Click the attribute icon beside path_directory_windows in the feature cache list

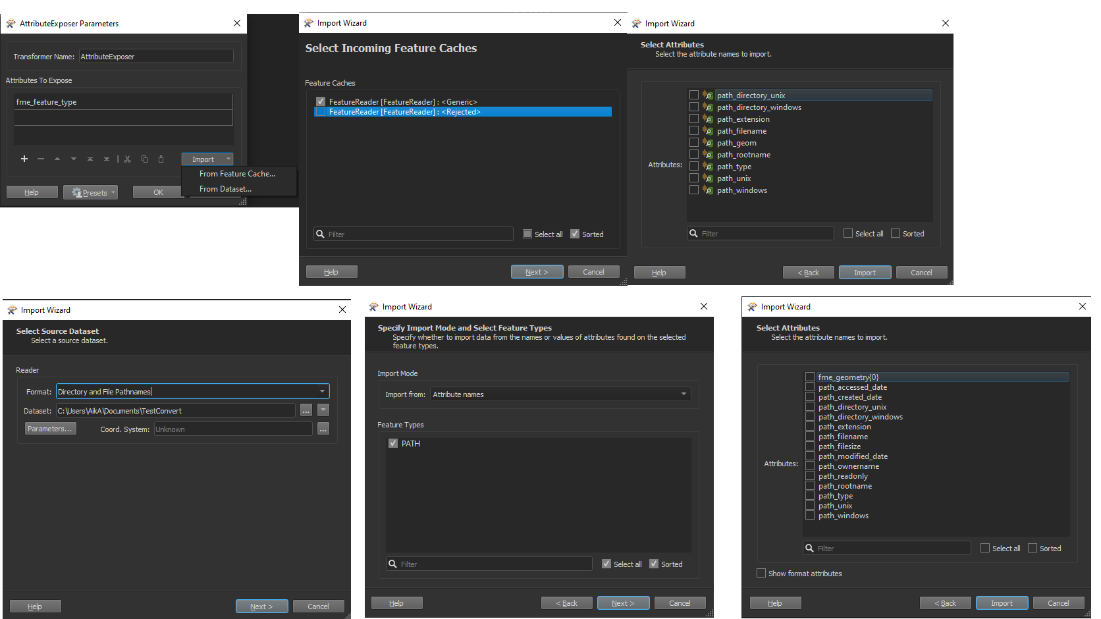click(707, 107)
